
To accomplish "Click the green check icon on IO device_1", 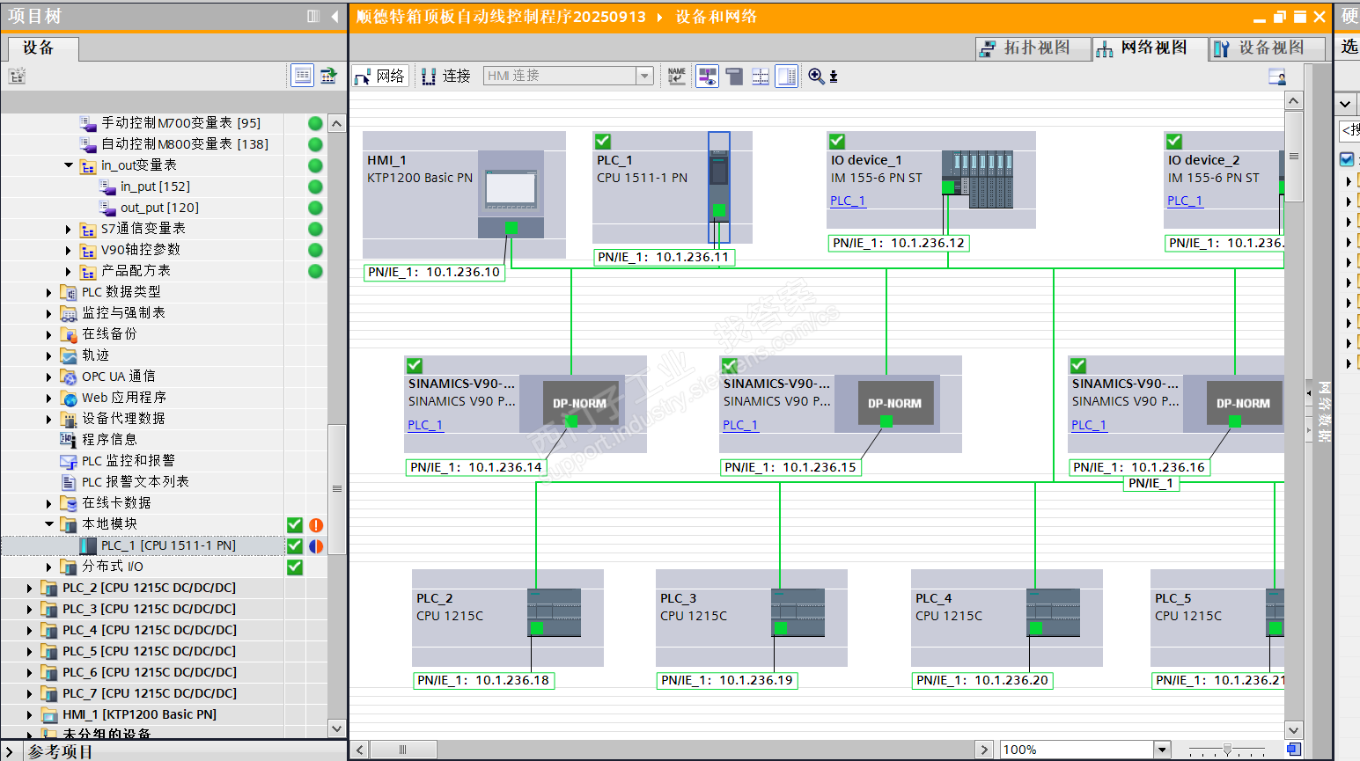I will (837, 141).
